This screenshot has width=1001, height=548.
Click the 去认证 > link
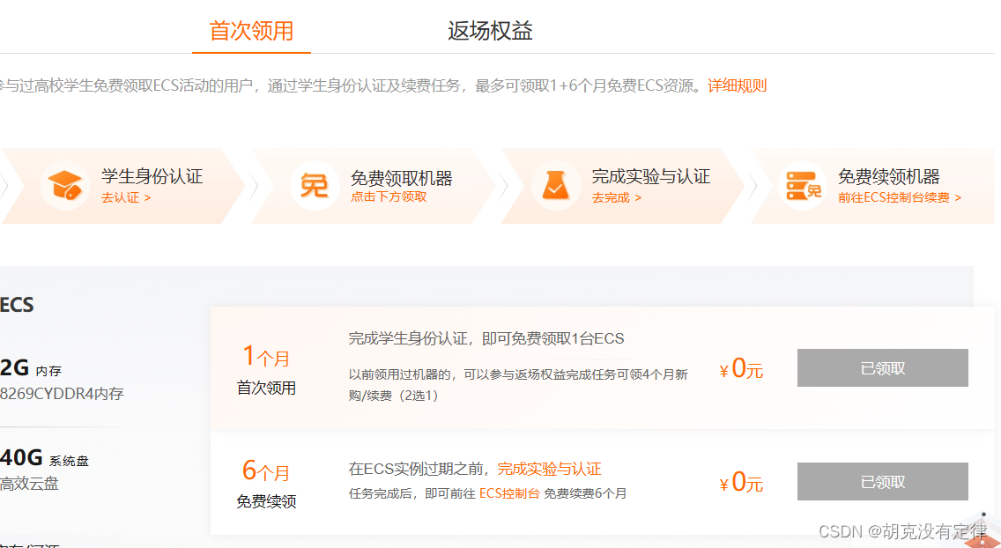126,197
